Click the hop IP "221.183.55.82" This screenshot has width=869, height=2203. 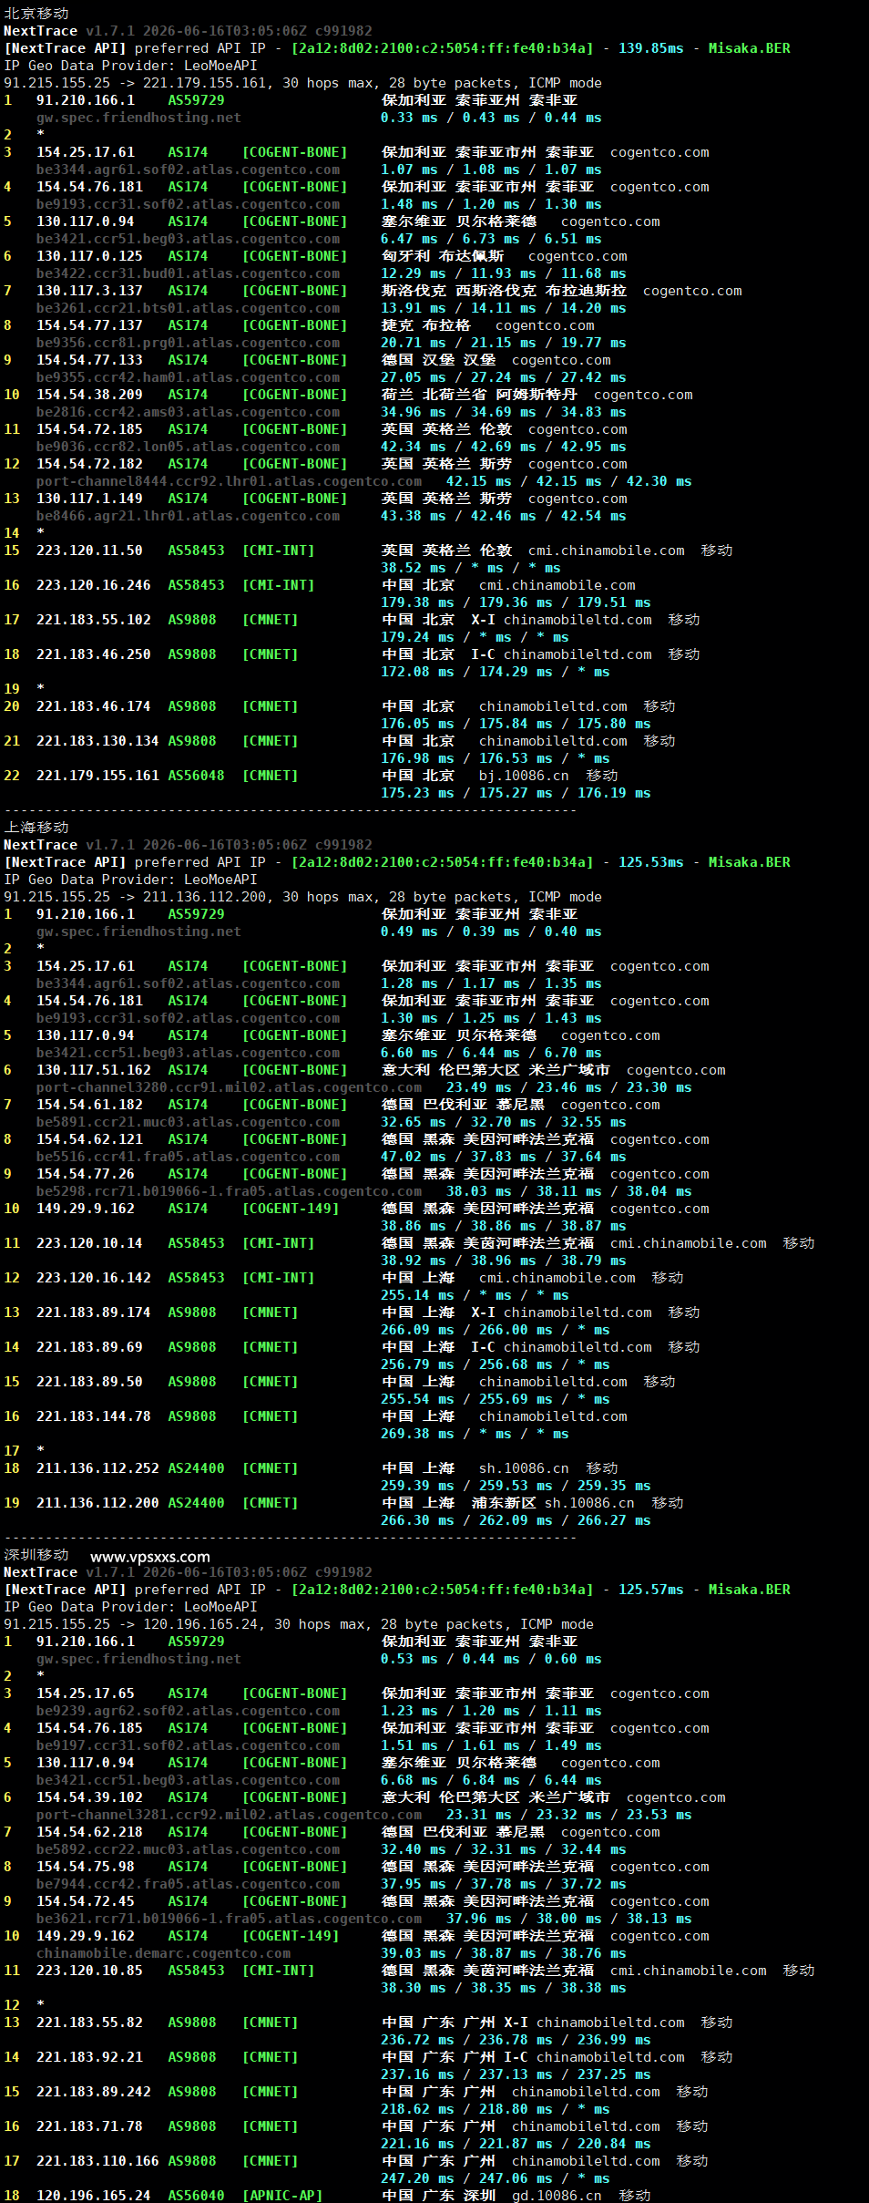[x=89, y=2023]
